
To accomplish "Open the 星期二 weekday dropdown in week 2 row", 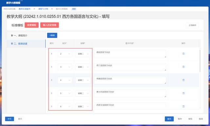I will [83, 54].
